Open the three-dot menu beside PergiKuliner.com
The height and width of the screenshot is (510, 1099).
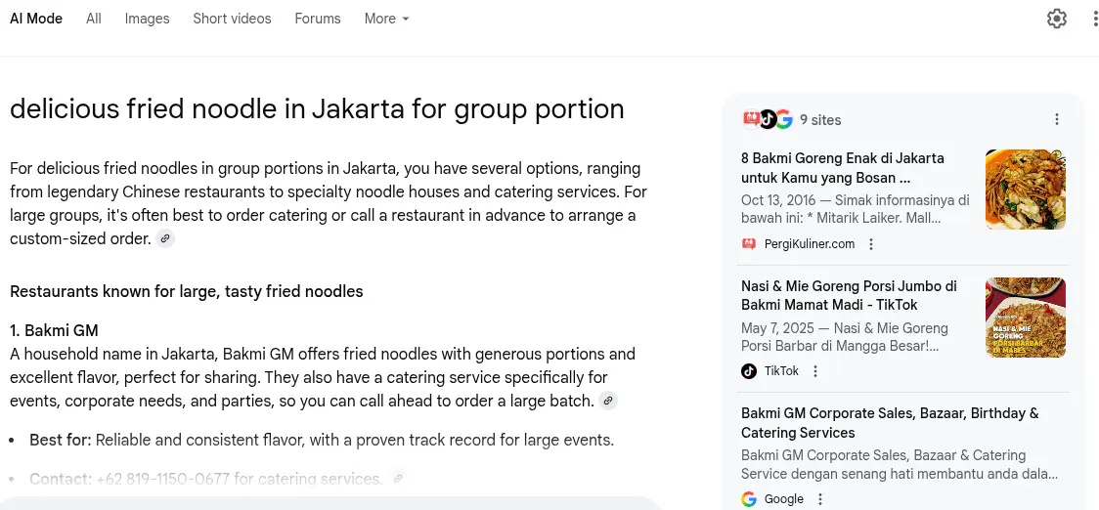(x=871, y=244)
